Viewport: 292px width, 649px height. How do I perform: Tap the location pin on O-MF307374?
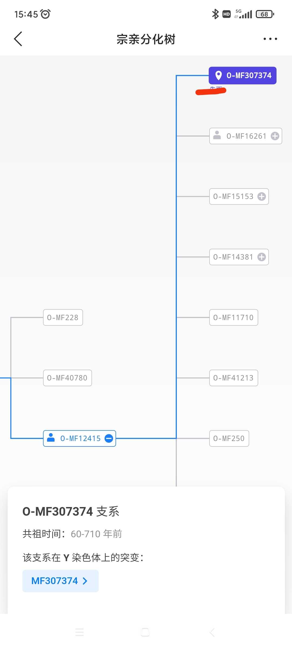click(x=218, y=75)
